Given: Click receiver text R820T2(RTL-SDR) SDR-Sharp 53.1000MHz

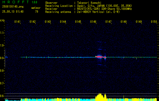Looking at the screenshot, I should 104,9.
